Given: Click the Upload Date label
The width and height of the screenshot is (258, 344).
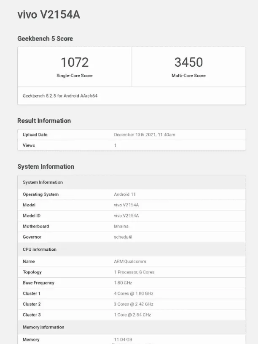Looking at the screenshot, I should click(35, 135).
